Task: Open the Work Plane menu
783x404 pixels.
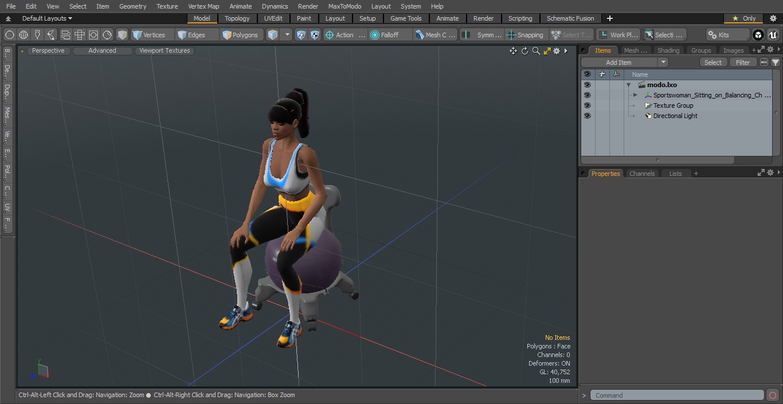Action: point(618,35)
